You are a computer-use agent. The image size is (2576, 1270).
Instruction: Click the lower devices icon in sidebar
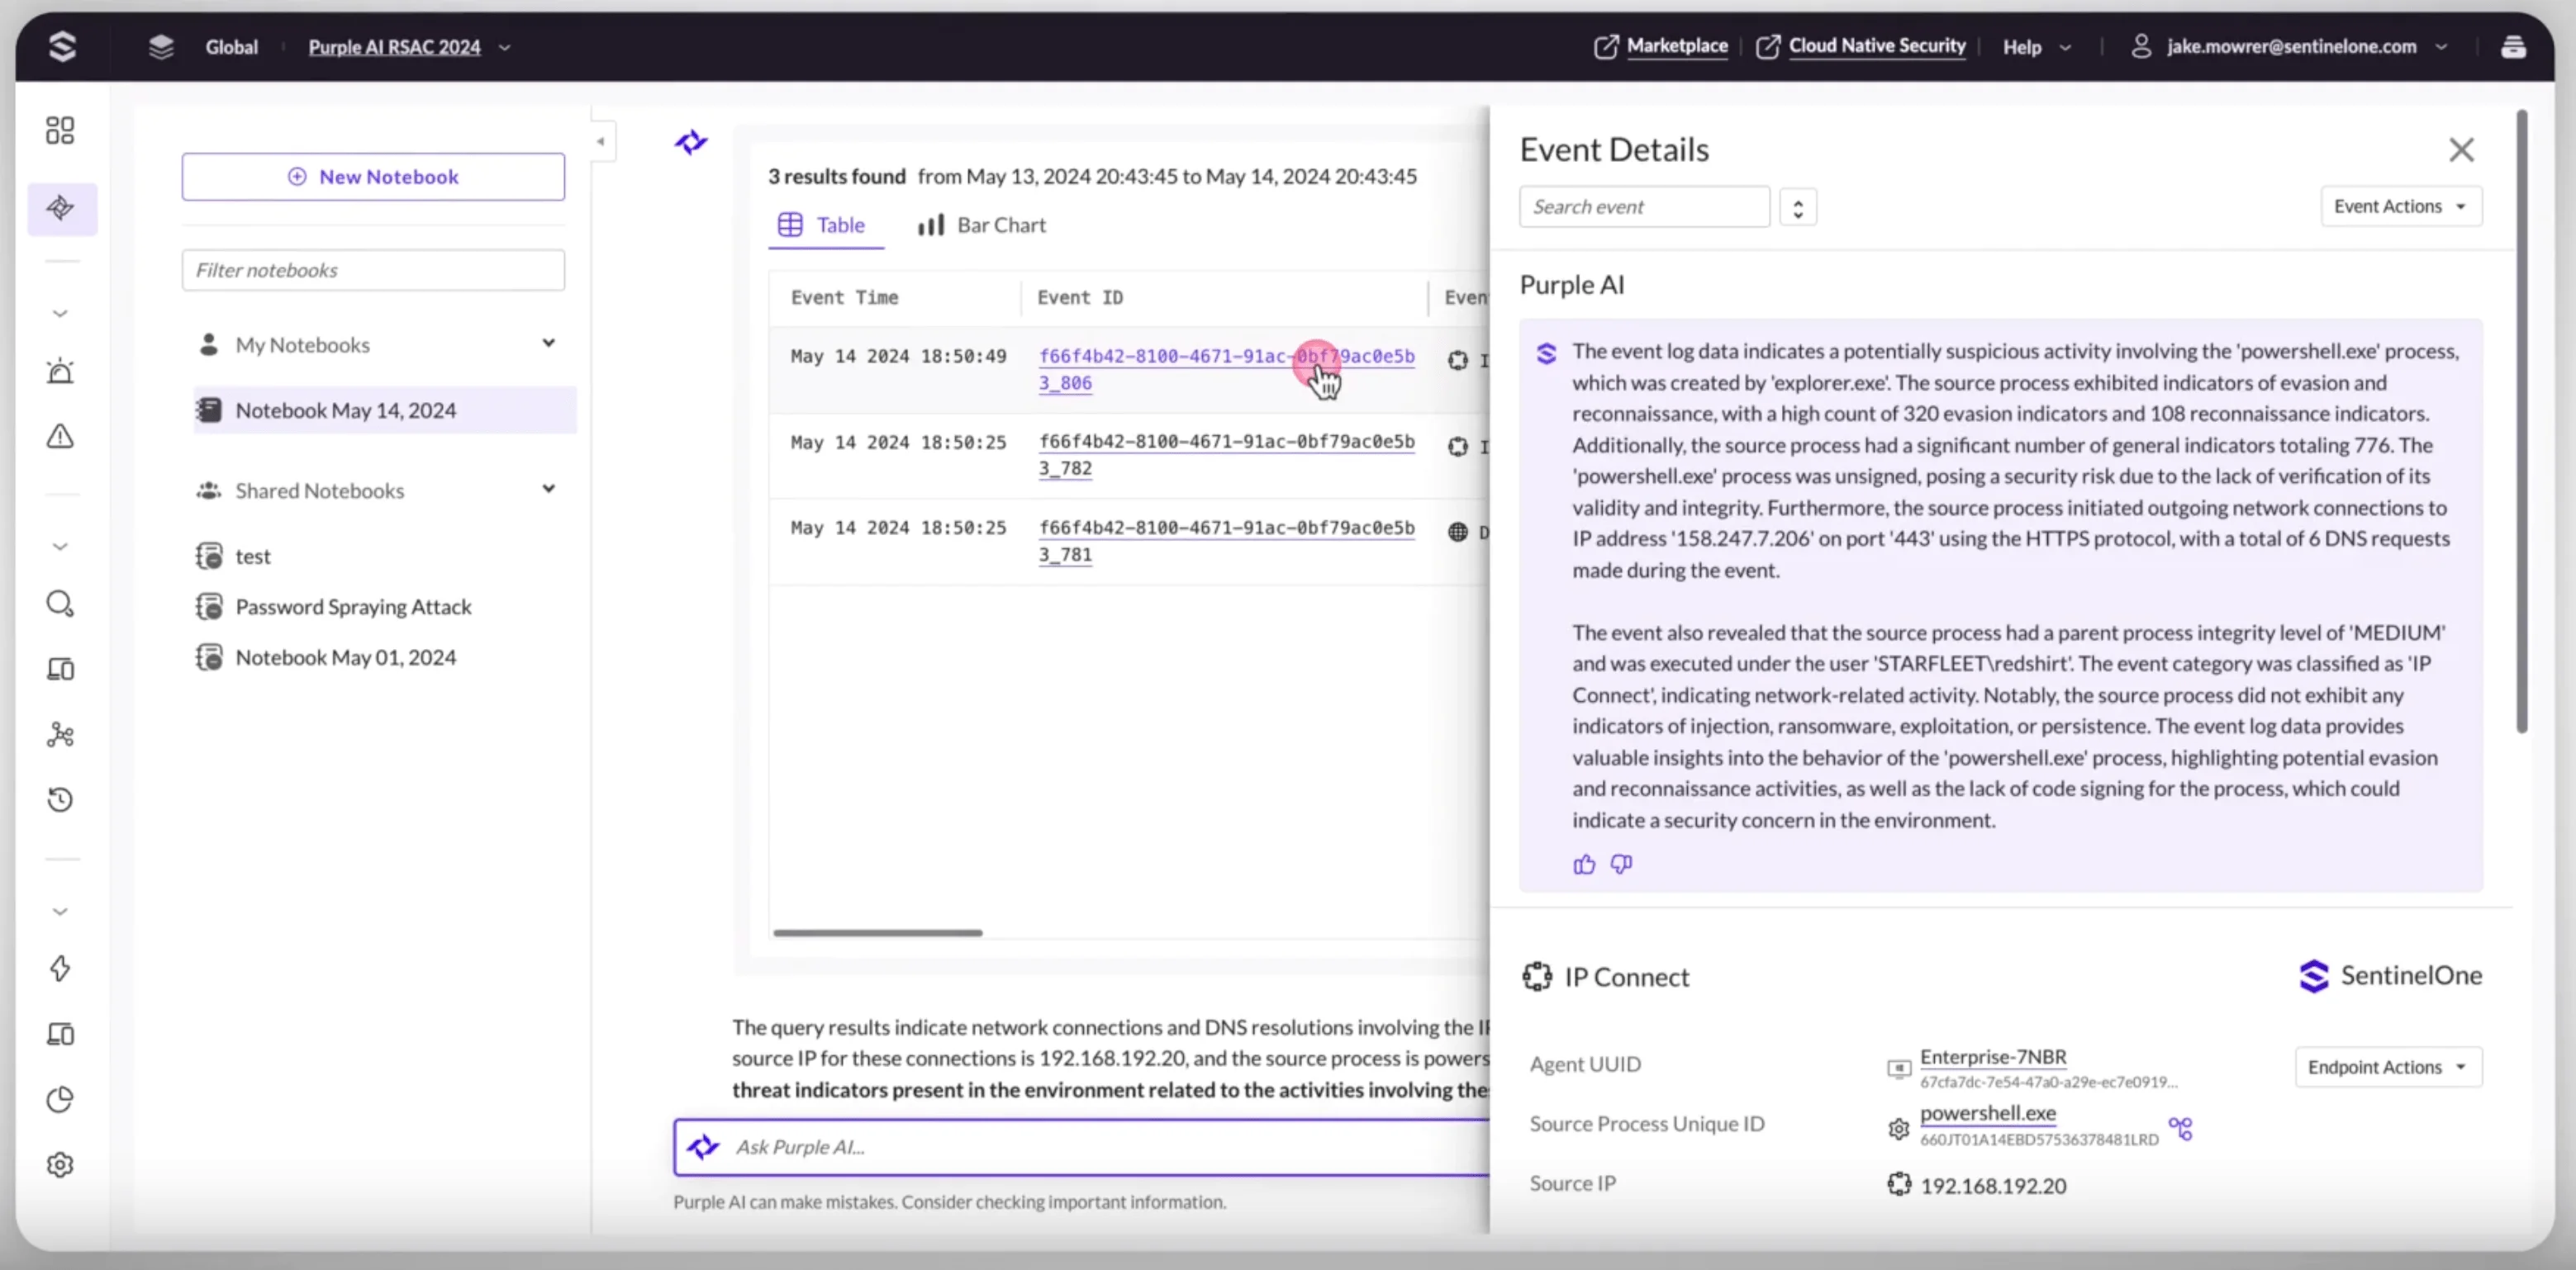click(x=60, y=1033)
